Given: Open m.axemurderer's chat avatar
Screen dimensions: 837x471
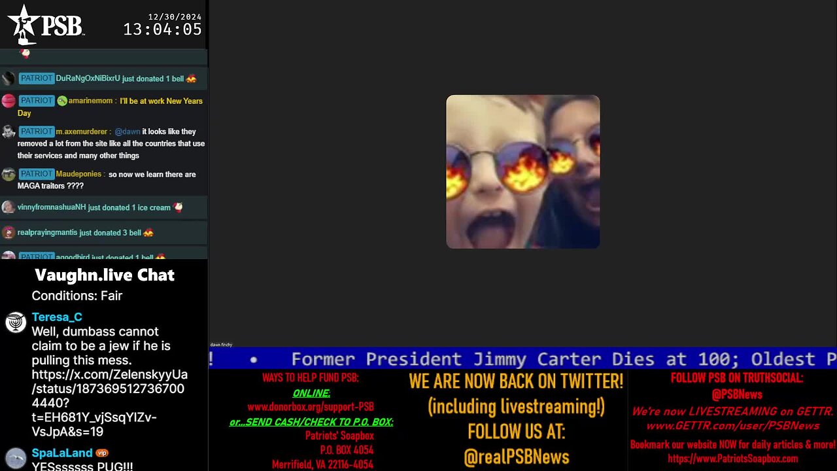Looking at the screenshot, I should pyautogui.click(x=9, y=131).
